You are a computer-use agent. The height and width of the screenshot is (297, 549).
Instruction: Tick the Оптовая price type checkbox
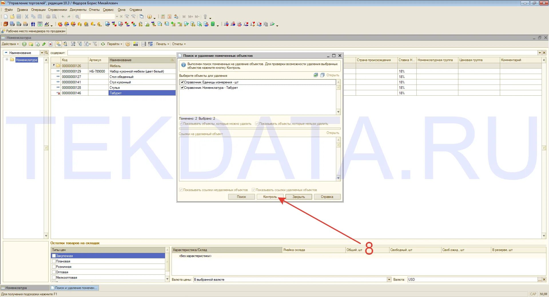pos(54,272)
